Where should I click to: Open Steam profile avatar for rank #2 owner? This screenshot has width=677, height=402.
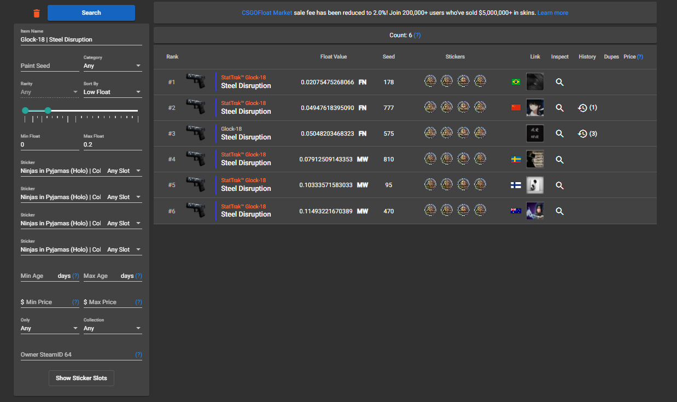click(535, 108)
